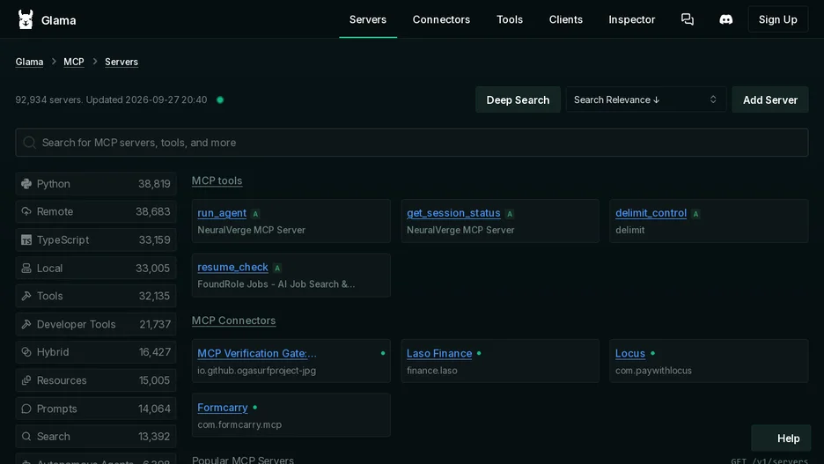Open the Help button
824x464 pixels.
(781, 438)
